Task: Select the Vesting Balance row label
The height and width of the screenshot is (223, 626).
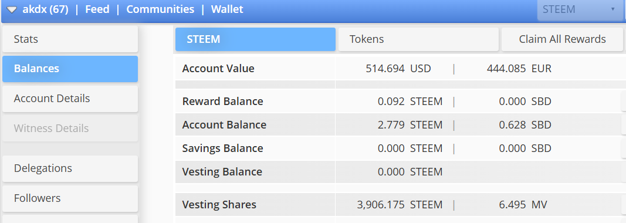Action: [222, 172]
